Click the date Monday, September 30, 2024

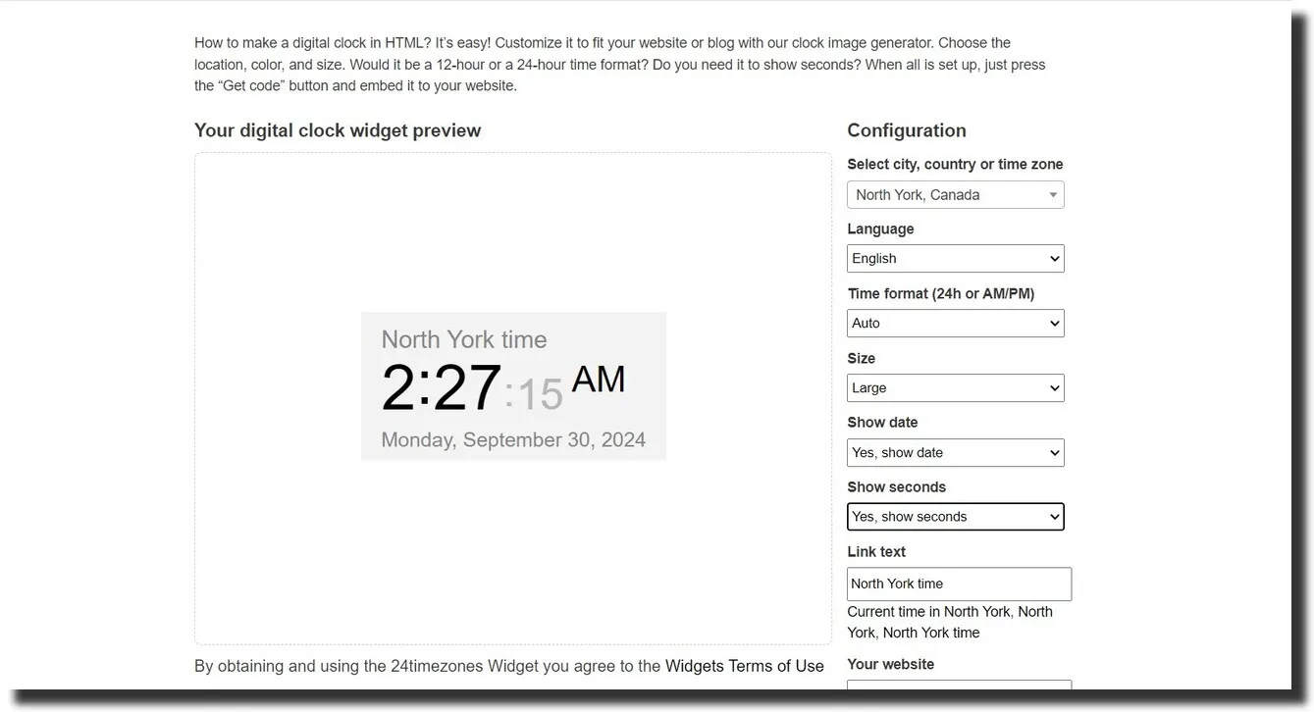click(x=513, y=439)
